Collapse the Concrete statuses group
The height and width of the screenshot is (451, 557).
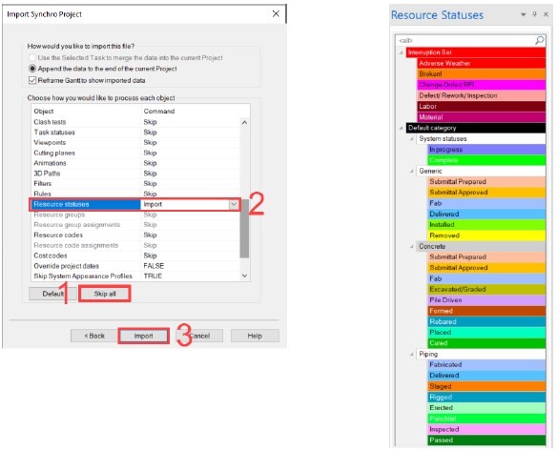(x=412, y=246)
